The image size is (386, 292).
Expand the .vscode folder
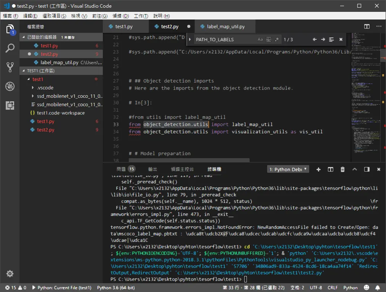pyautogui.click(x=45, y=88)
